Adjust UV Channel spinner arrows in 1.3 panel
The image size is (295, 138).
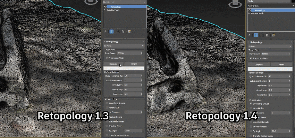tap(142, 112)
